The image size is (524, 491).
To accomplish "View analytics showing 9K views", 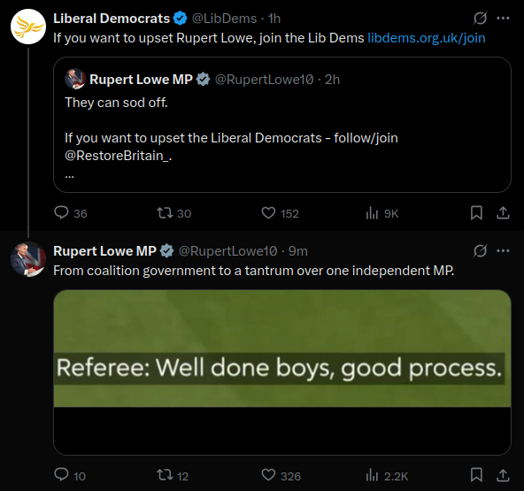I will [x=382, y=213].
